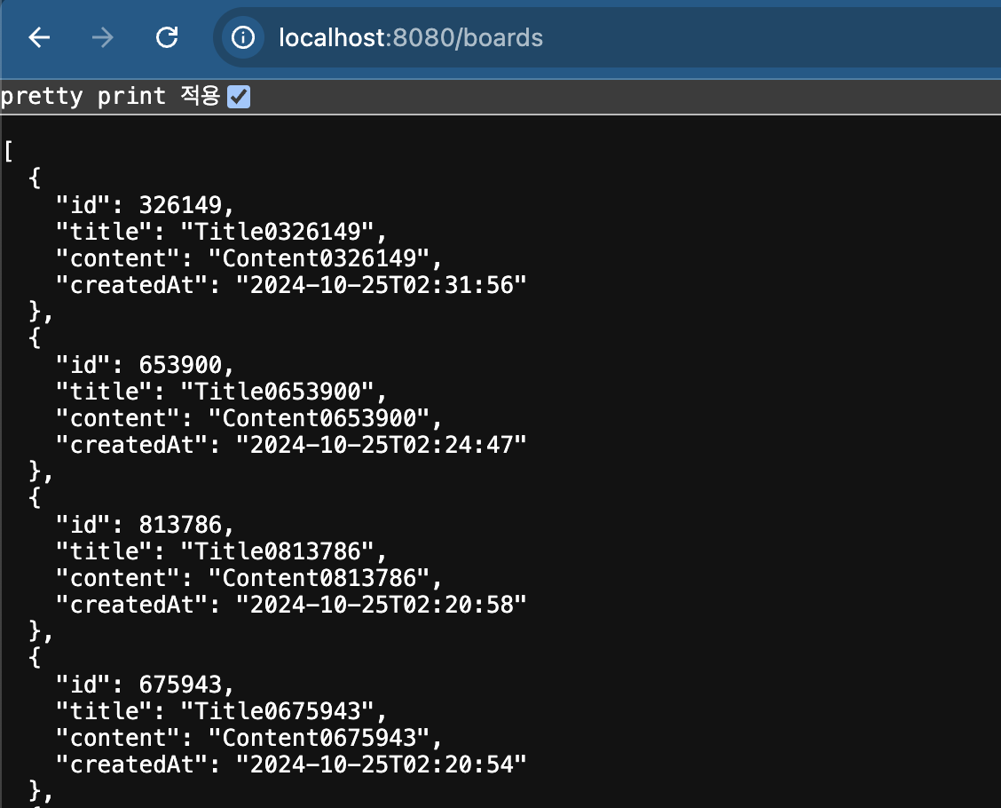Click the opening square bracket of the JSON array

8,152
